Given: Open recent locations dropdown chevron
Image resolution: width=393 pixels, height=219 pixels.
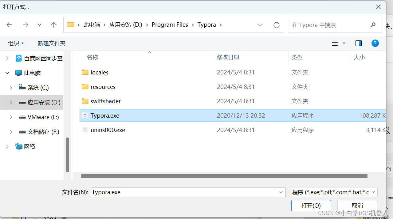Looking at the screenshot, I should [39, 25].
